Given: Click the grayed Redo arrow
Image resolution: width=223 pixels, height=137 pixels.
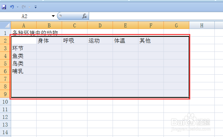Looking at the screenshot, I should tap(24, 7).
